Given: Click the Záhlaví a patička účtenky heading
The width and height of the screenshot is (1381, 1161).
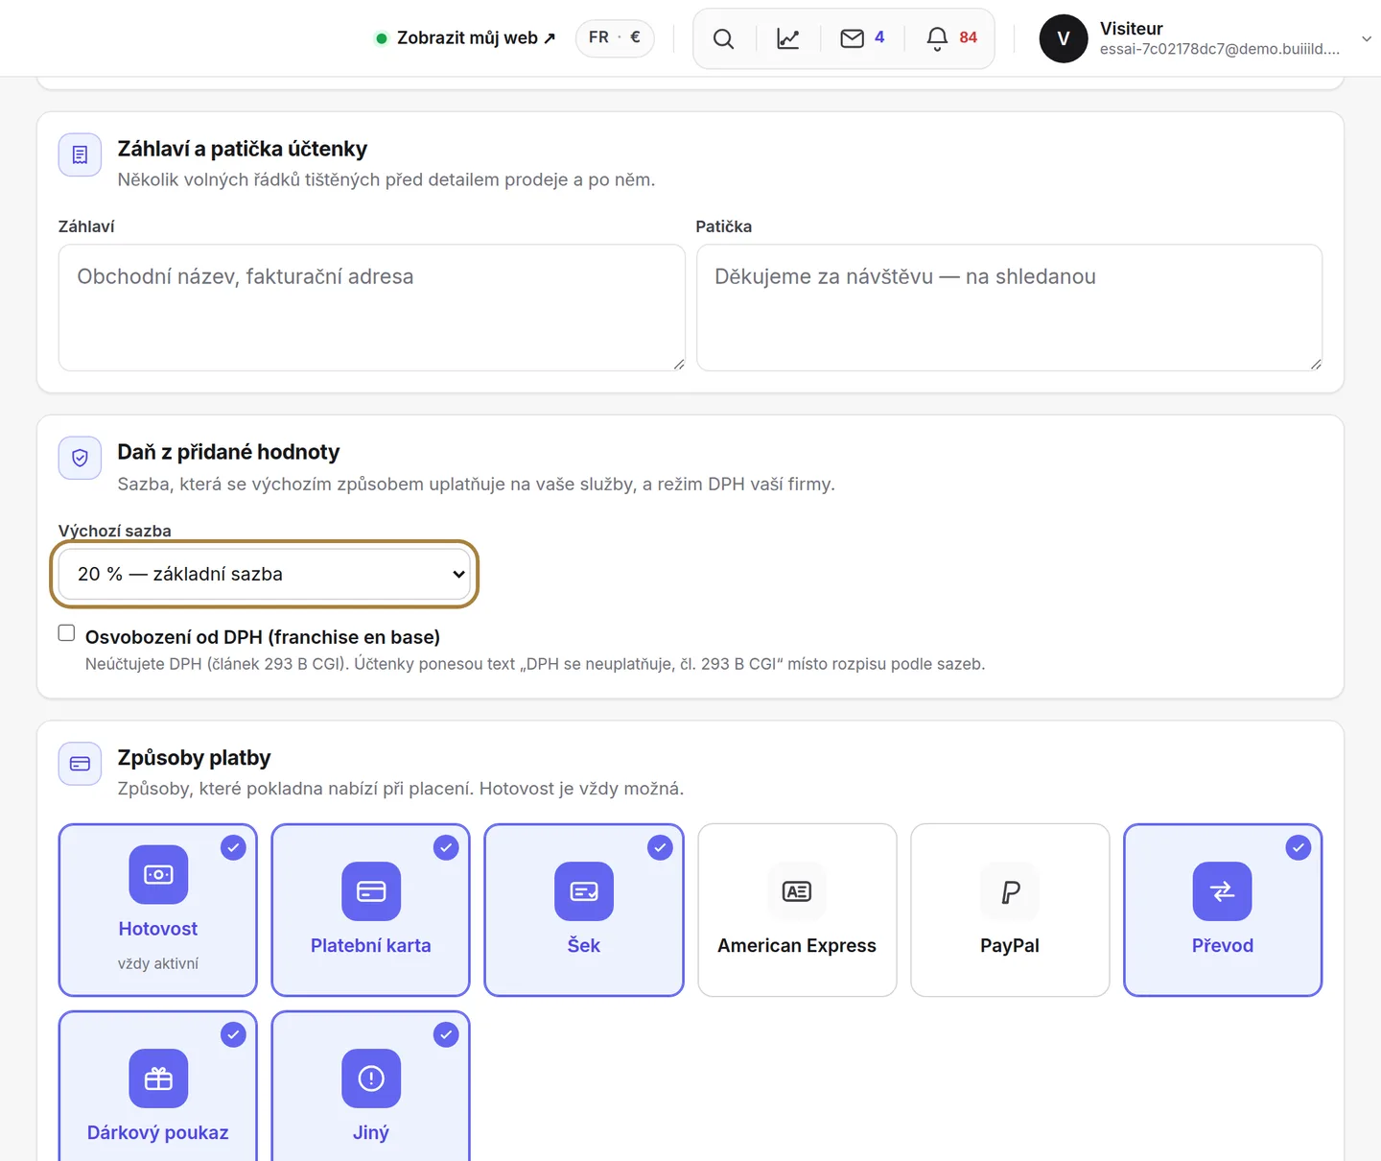Looking at the screenshot, I should pyautogui.click(x=243, y=149).
